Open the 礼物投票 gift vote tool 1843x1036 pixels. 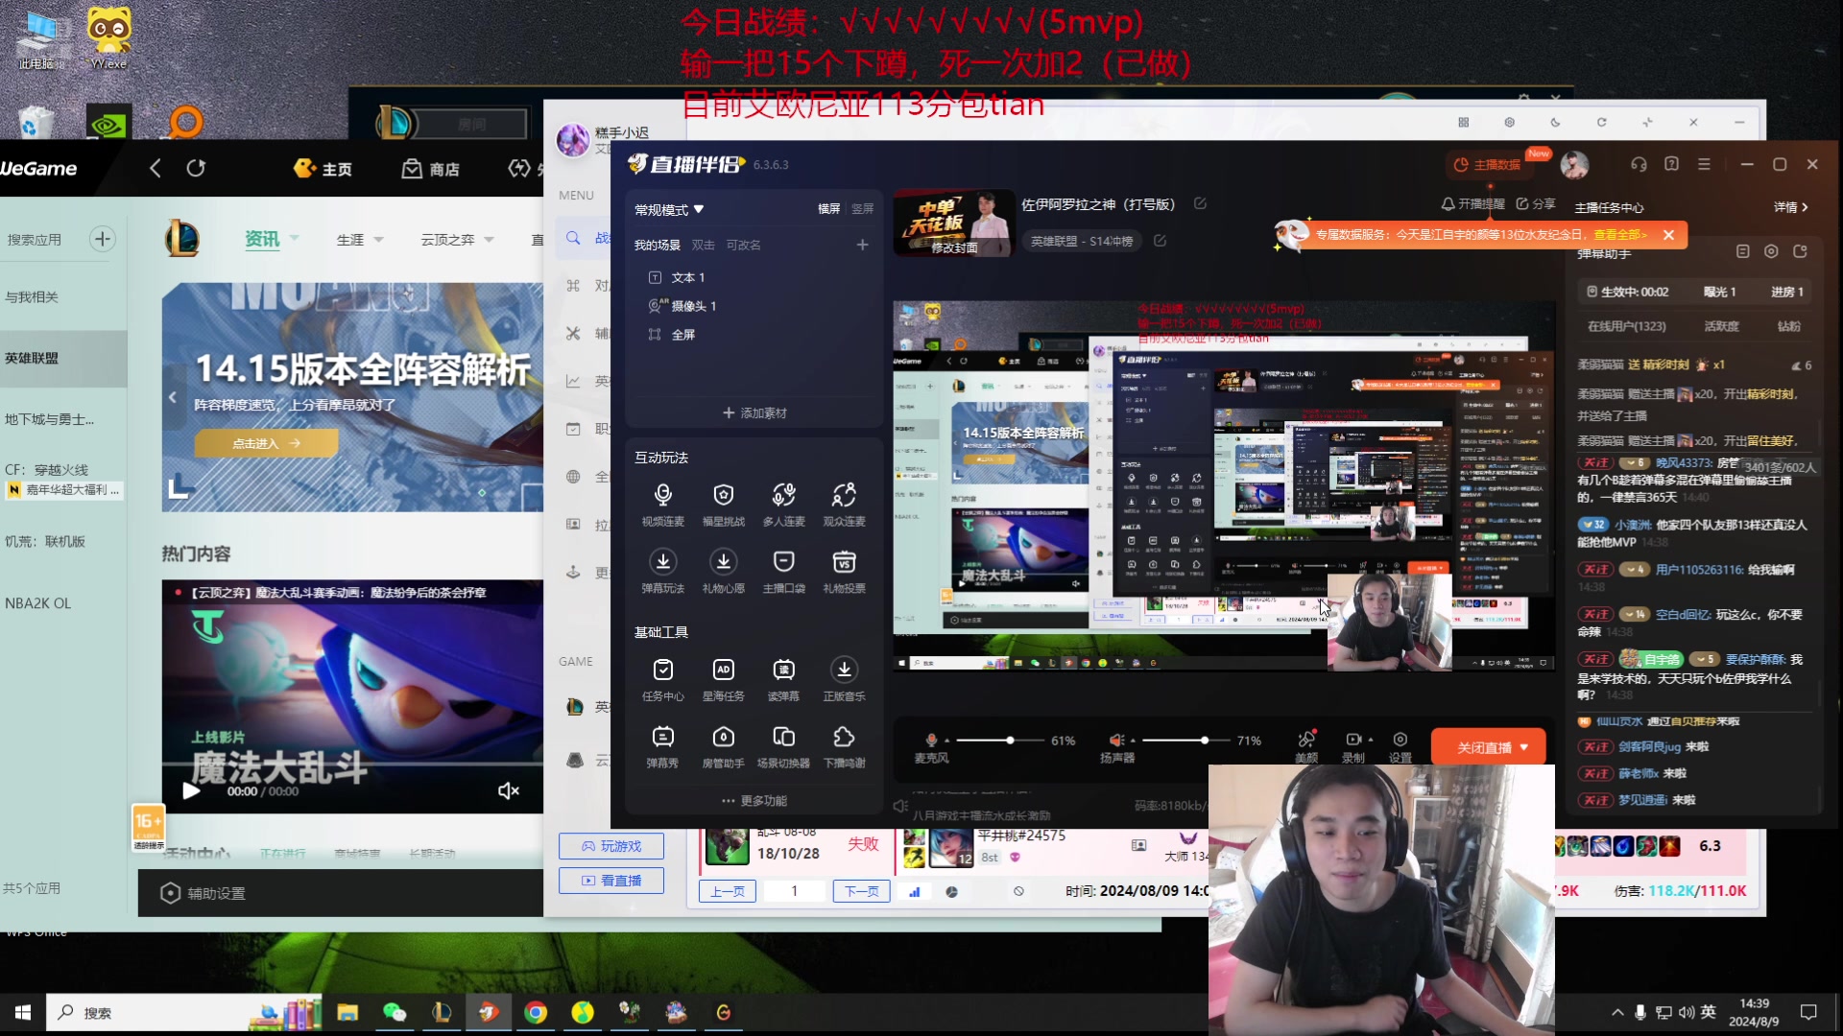pos(844,563)
